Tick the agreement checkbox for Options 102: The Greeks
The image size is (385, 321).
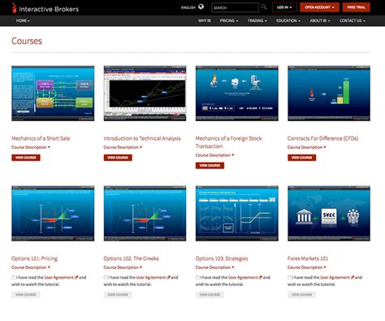[x=106, y=277]
